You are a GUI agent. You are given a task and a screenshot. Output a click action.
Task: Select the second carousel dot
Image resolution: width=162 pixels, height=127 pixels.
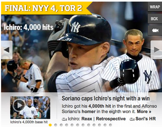(x=55, y=125)
